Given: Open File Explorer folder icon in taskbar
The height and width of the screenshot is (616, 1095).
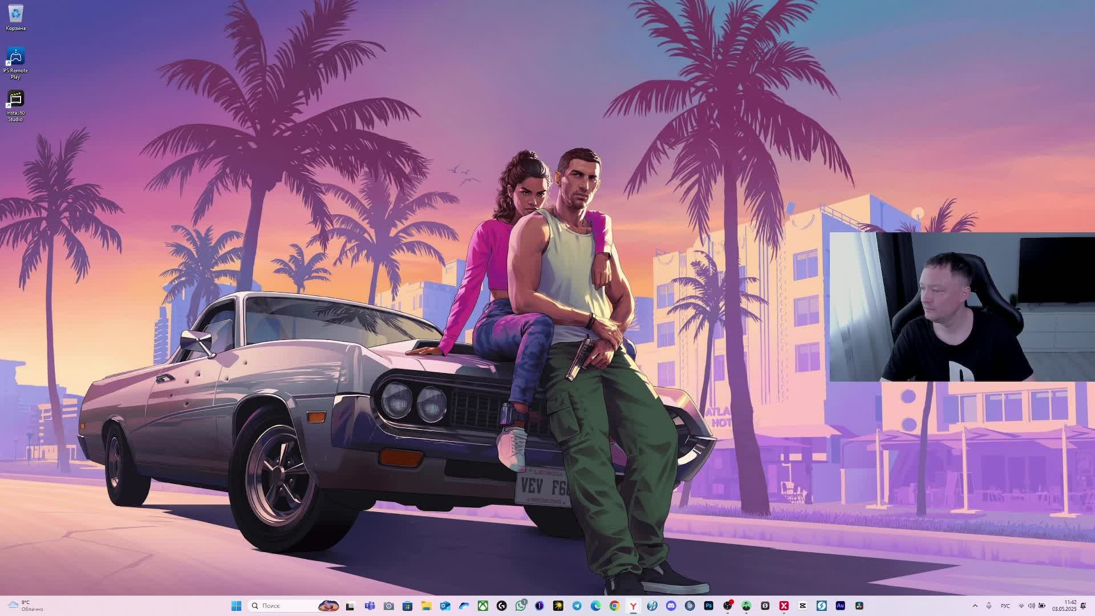Looking at the screenshot, I should (x=426, y=606).
